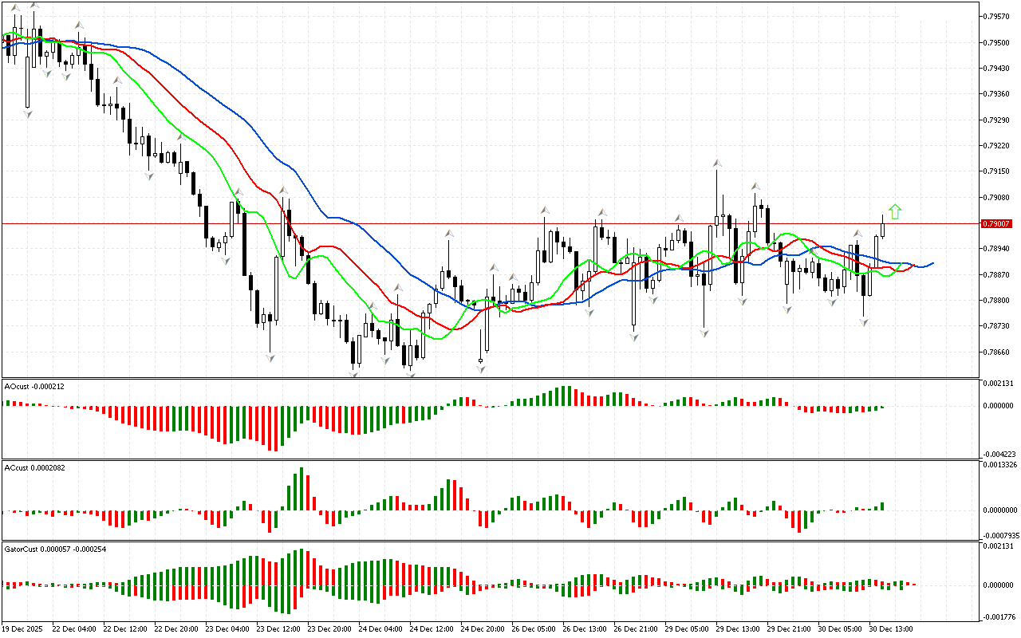Click the last up fractal arrow before the green signal
This screenshot has height=638, width=1021.
click(857, 234)
